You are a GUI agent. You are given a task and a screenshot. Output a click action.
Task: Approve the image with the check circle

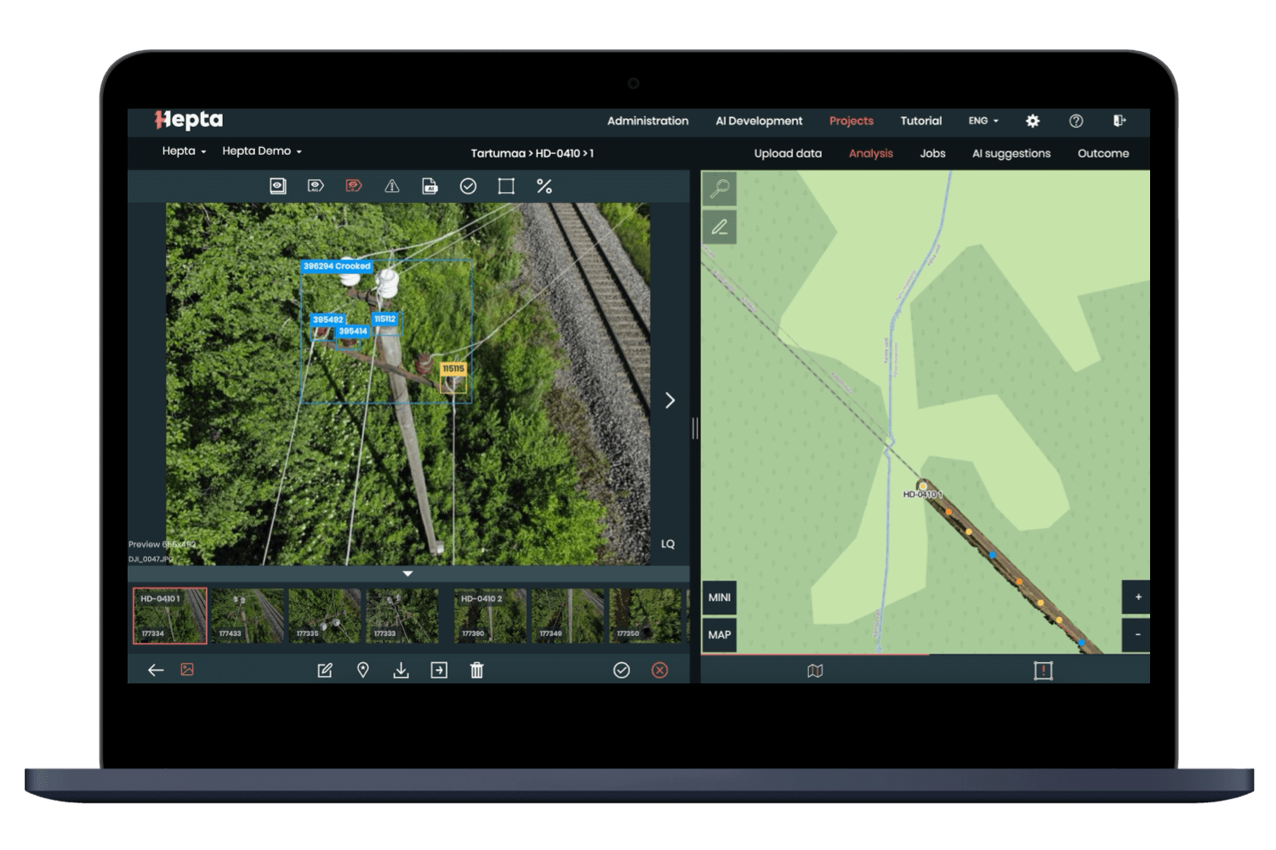click(622, 671)
